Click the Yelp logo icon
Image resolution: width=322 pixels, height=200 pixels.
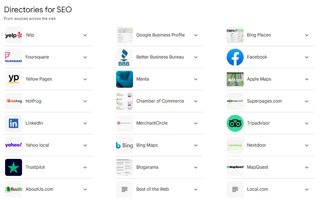click(x=14, y=35)
